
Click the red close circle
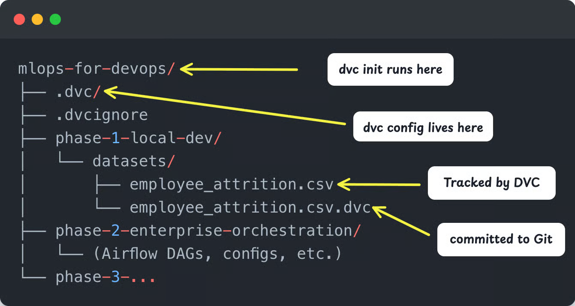coord(19,19)
